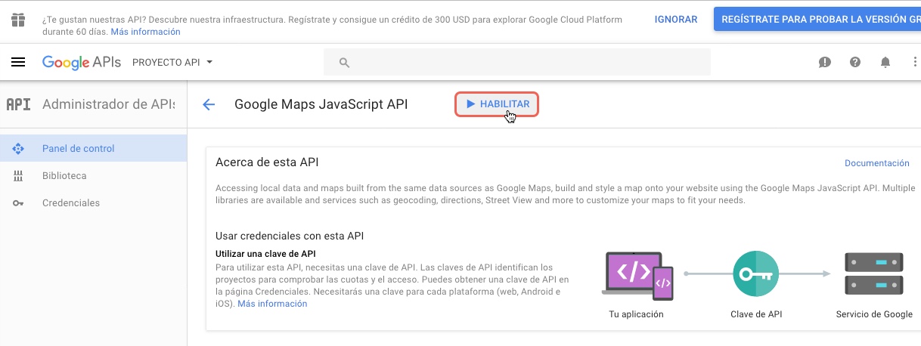This screenshot has width=921, height=346.
Task: Select the Credenciales sidebar item
Action: pyautogui.click(x=93, y=202)
